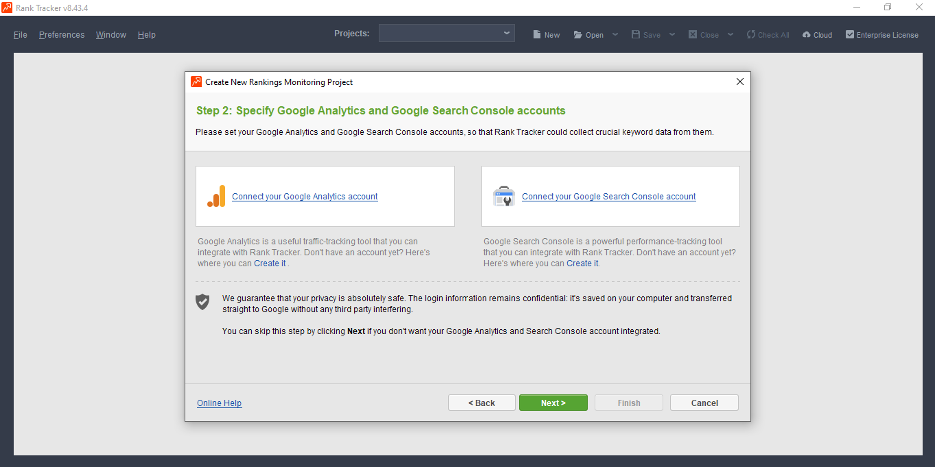The image size is (935, 467).
Task: Click the New project toolbar icon
Action: point(536,35)
